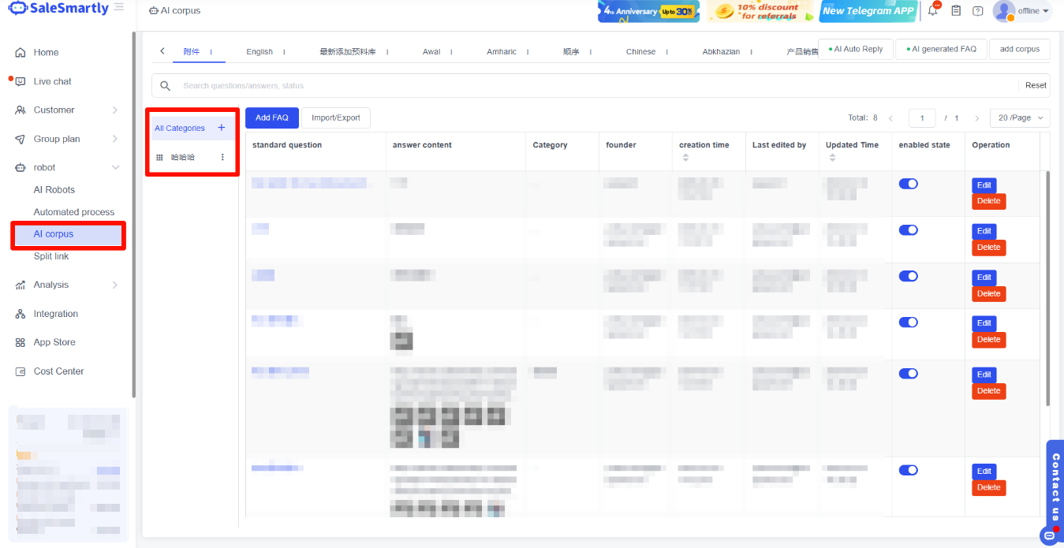
Task: Open the help question mark icon
Action: coord(977,11)
